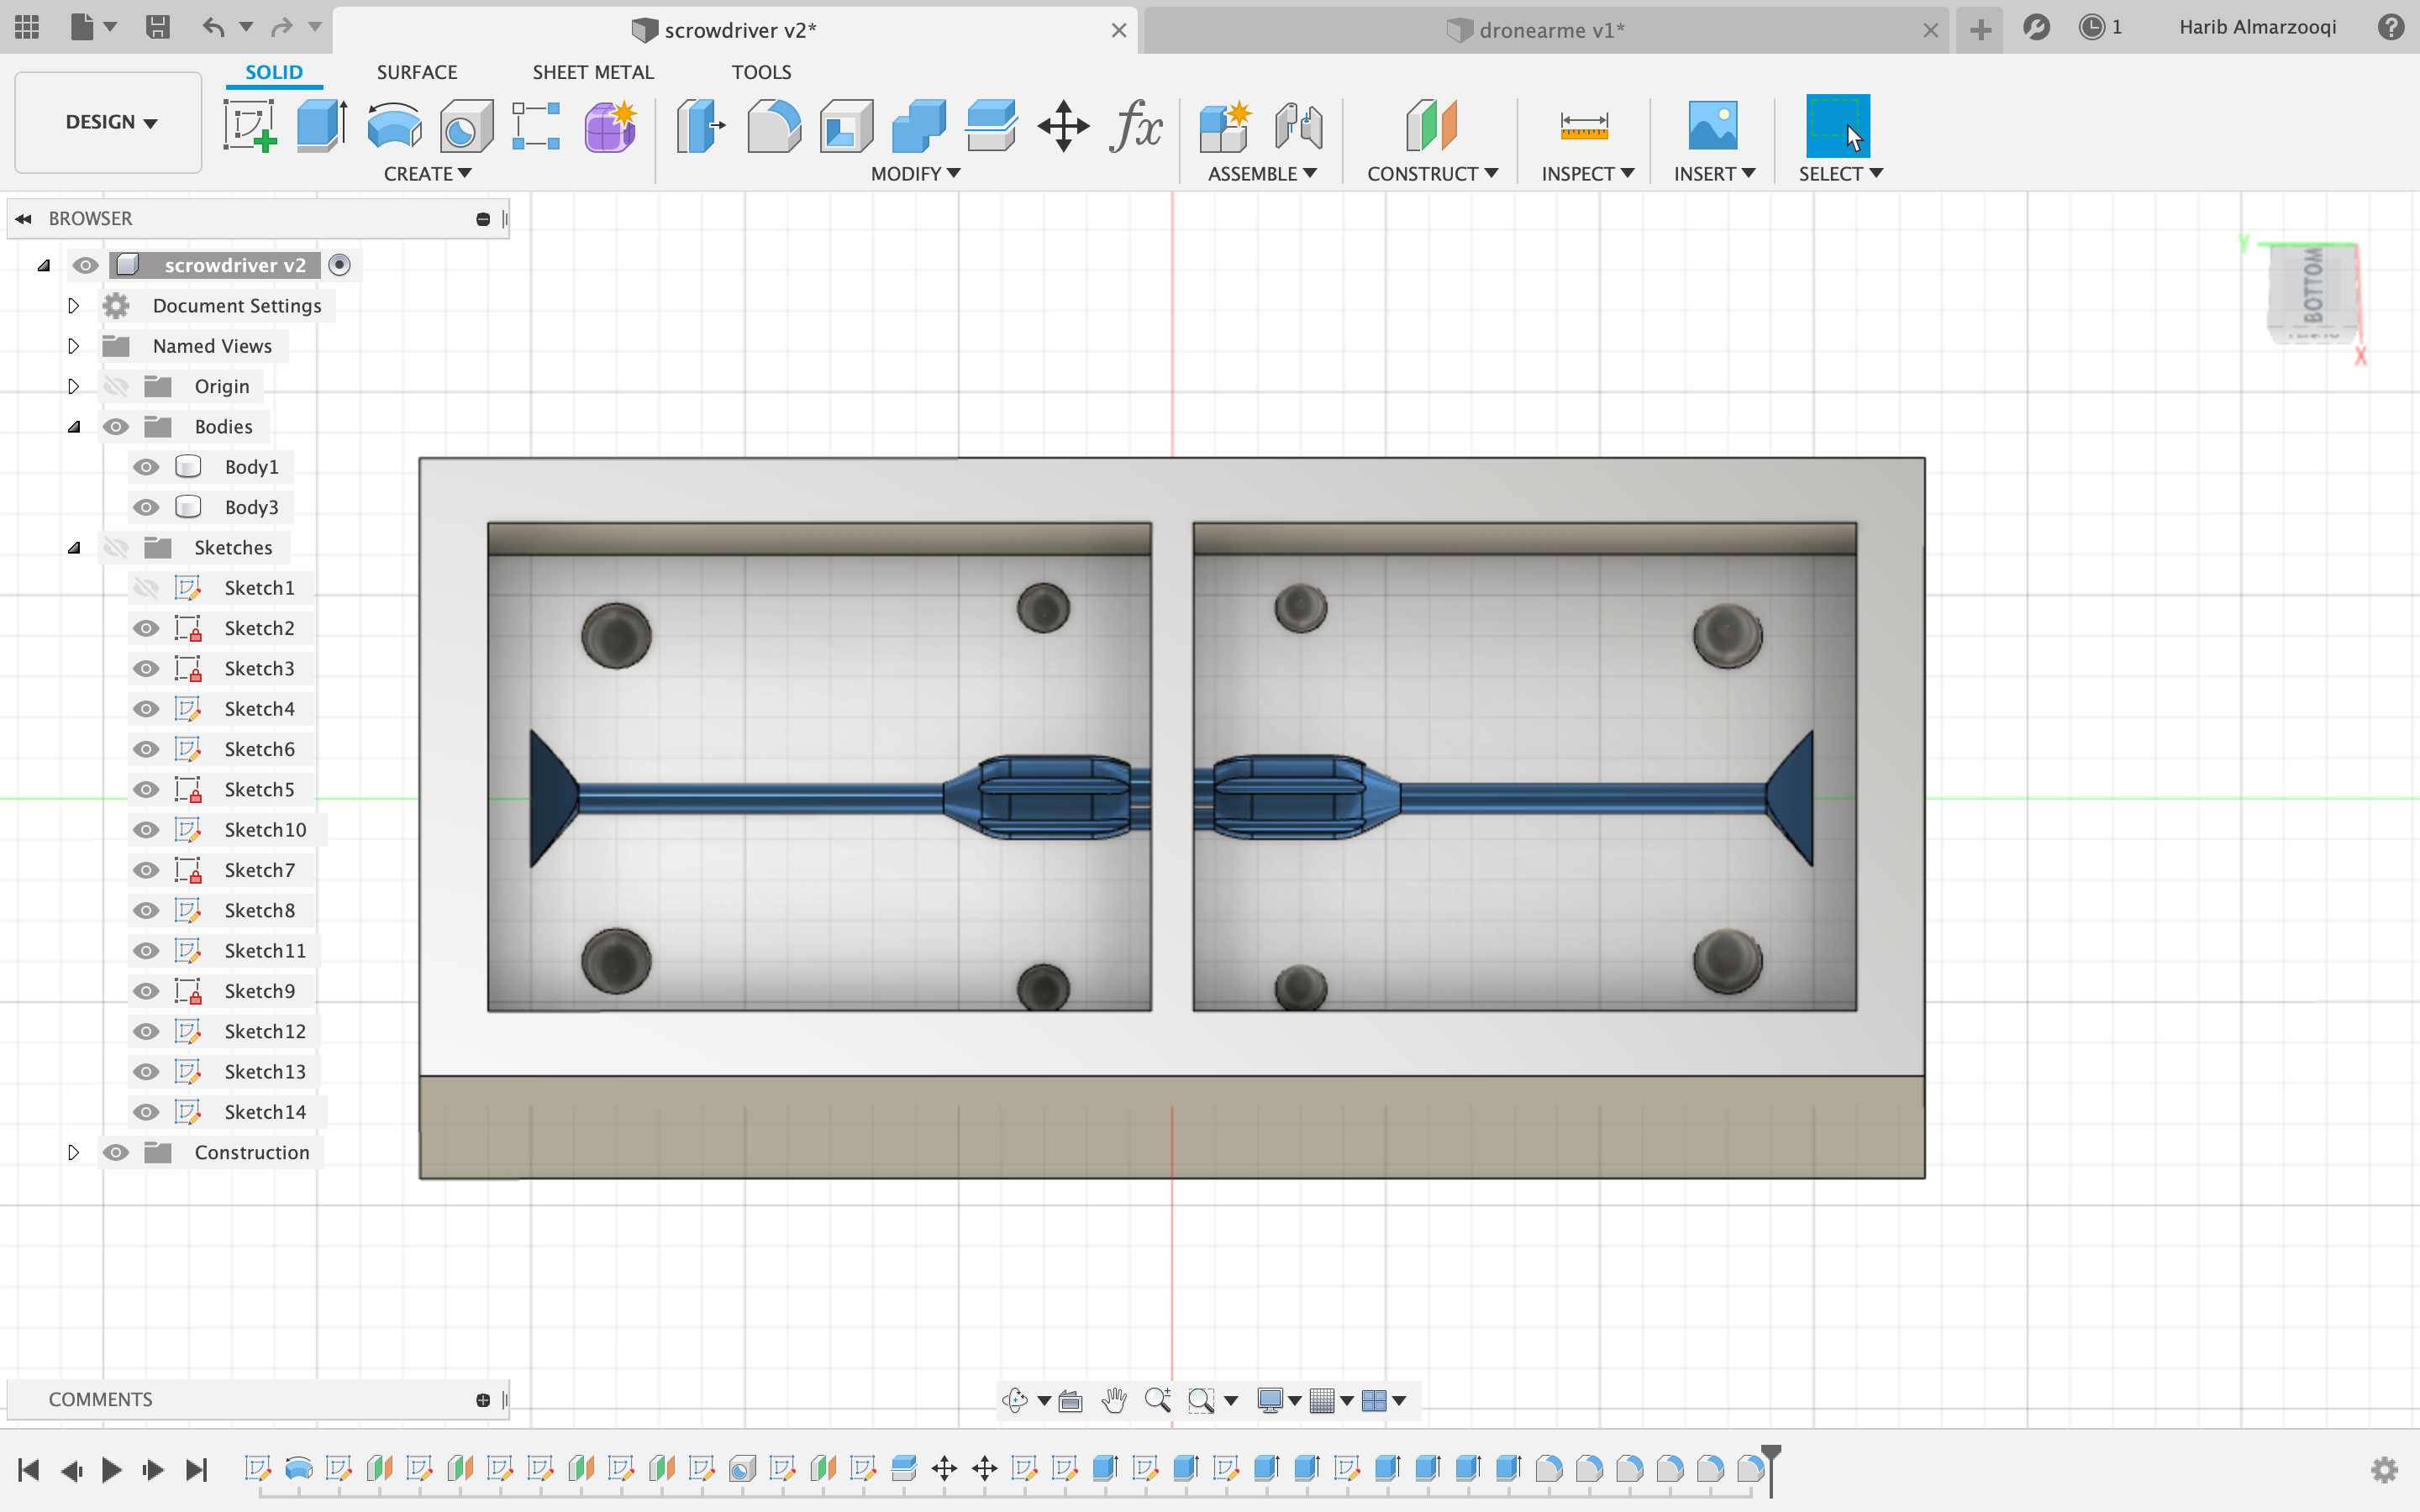Viewport: 2420px width, 1512px height.
Task: Open the MODIFY menu
Action: [x=915, y=174]
